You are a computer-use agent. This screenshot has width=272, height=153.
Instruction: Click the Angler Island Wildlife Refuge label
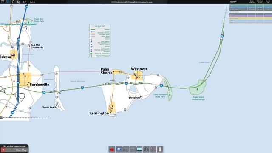click(x=198, y=98)
